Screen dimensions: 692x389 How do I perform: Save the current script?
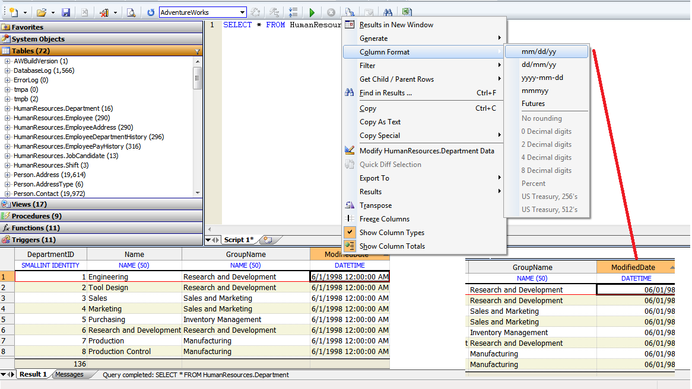coord(66,11)
